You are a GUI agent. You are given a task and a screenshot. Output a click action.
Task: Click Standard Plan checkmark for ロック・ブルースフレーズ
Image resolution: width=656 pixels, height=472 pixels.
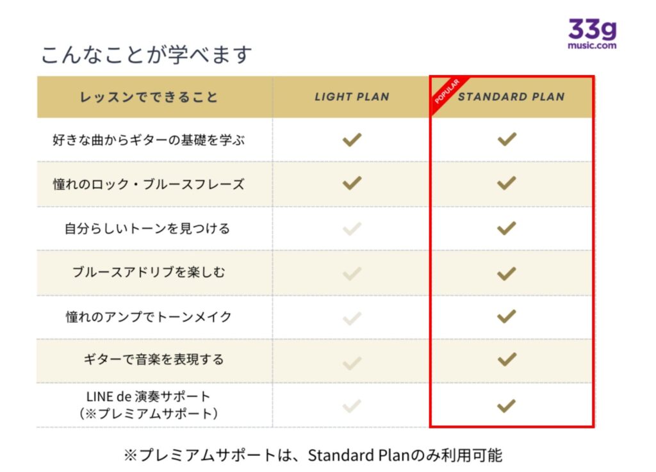pos(507,183)
